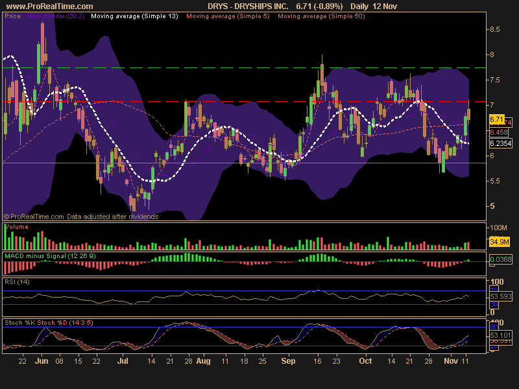The width and height of the screenshot is (519, 389).
Task: Click the RSI (14) panel label
Action: click(18, 282)
